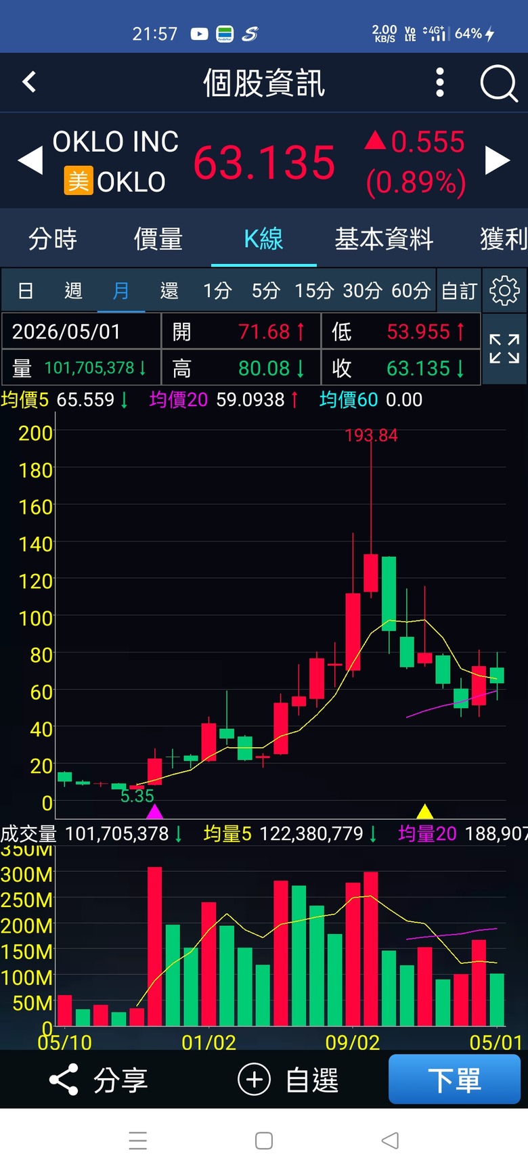The height and width of the screenshot is (1173, 528).
Task: Switch to 分時 tab
Action: coord(53,239)
